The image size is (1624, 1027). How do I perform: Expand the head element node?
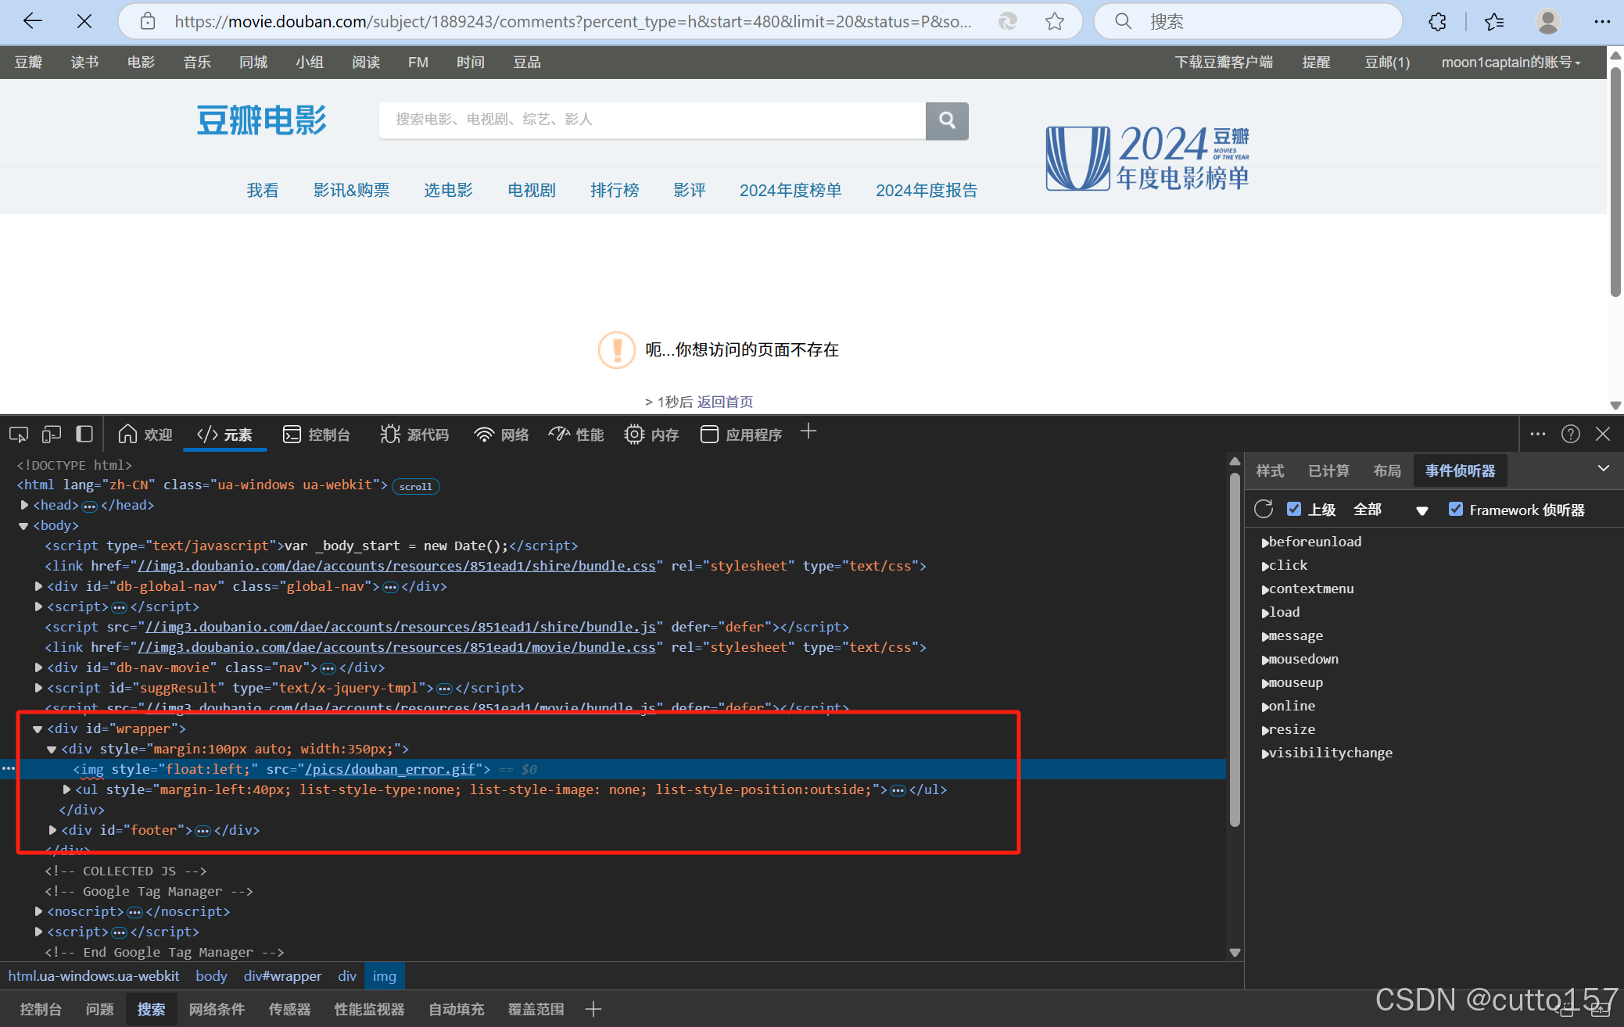24,506
